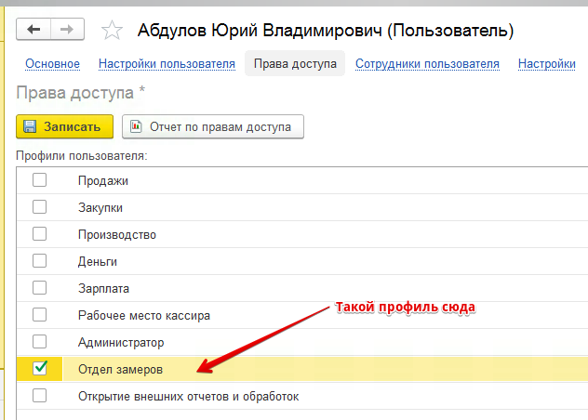
Task: Enable the Зарплата profile checkbox
Action: tap(40, 288)
